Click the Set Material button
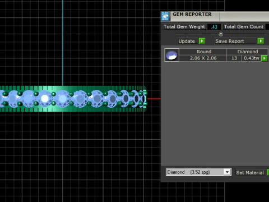The width and height of the screenshot is (269, 202). tap(250, 172)
